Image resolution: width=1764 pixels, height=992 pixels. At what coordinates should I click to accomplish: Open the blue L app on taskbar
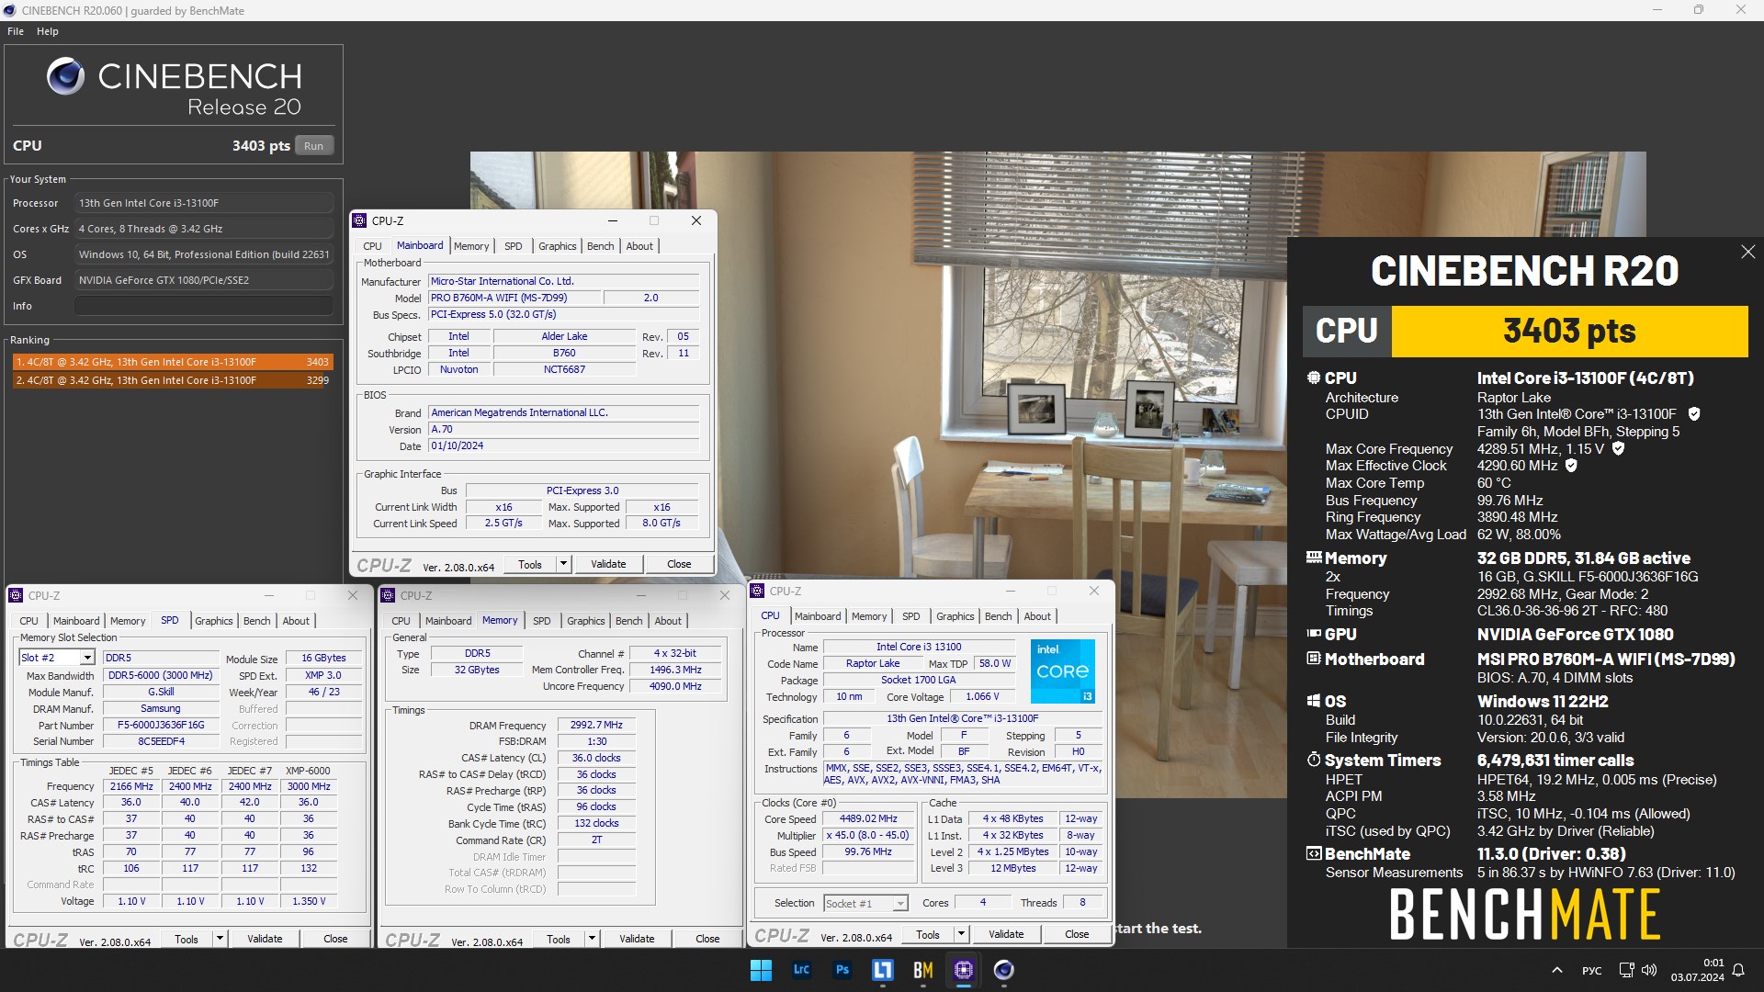pos(882,970)
